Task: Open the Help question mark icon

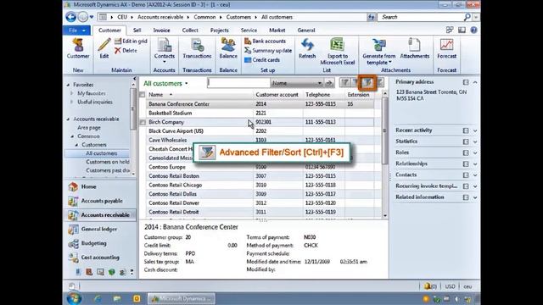Action: (473, 30)
